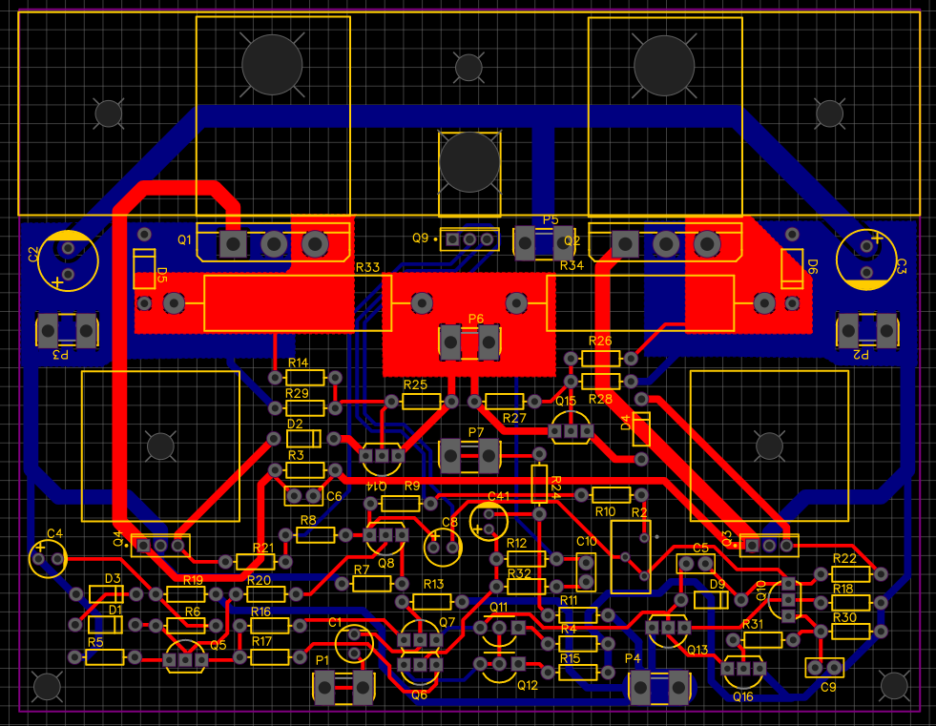Image resolution: width=936 pixels, height=726 pixels.
Task: Select the D6 diode footprint
Action: tap(792, 268)
